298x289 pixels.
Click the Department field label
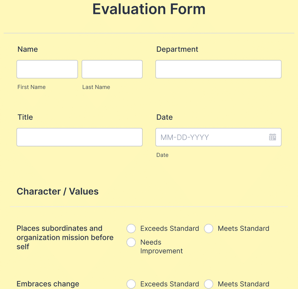click(x=177, y=49)
